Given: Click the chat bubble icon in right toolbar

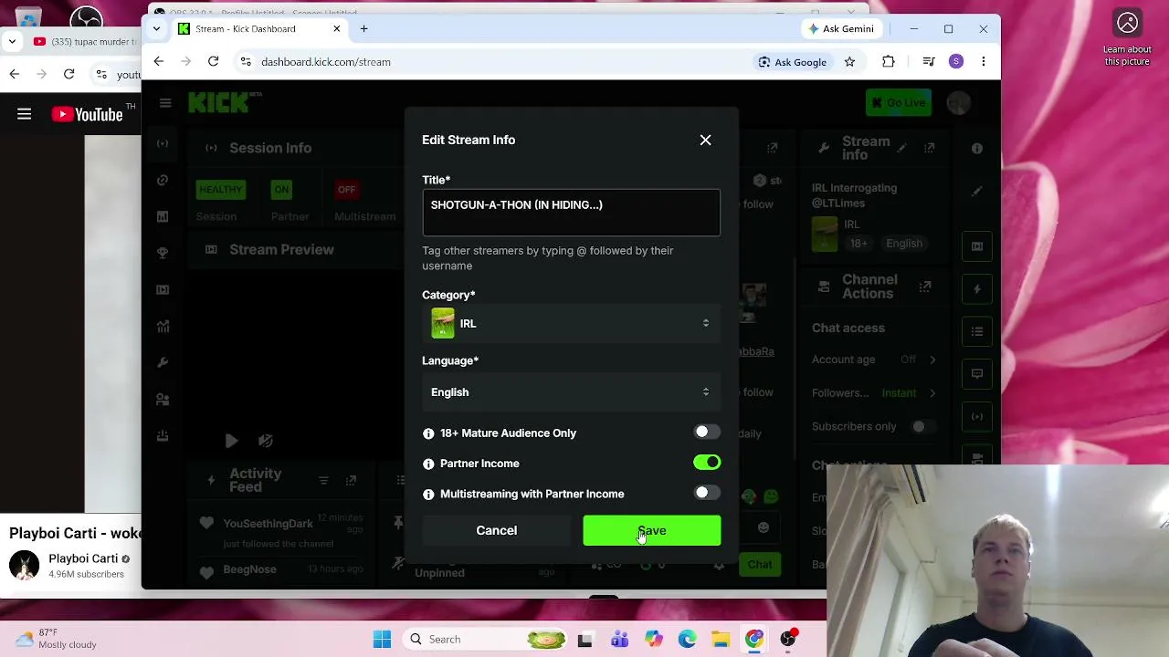Looking at the screenshot, I should 977,373.
